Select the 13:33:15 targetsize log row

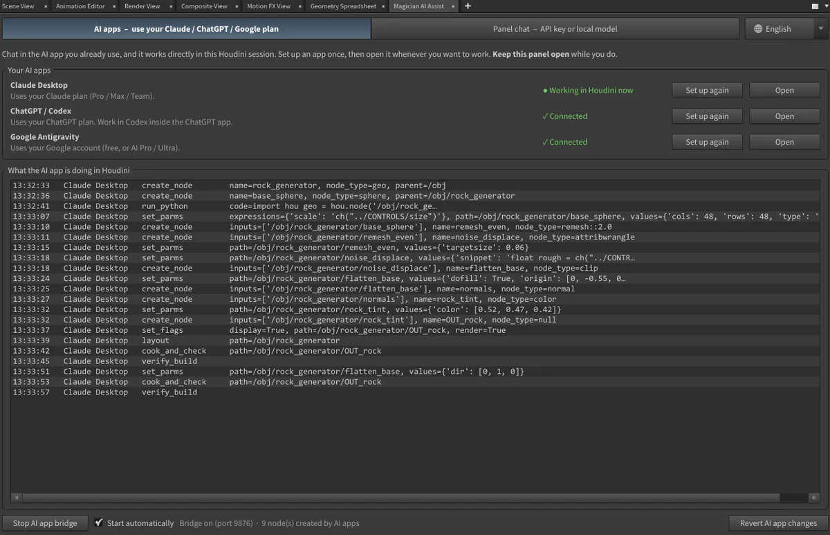415,248
